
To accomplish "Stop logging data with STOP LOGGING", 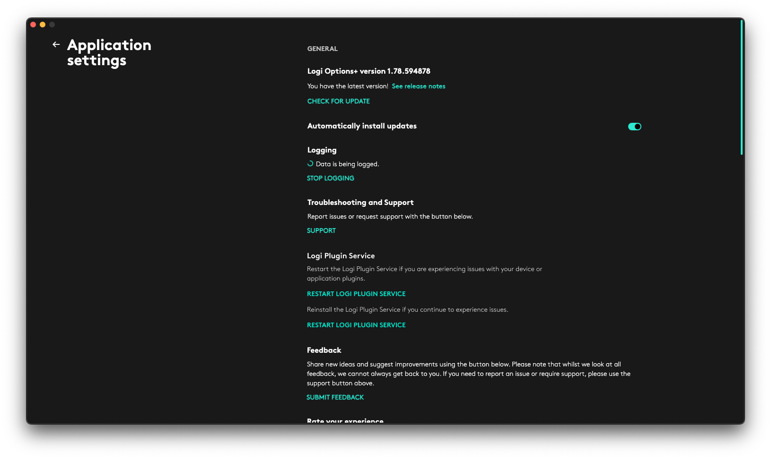I will (330, 178).
